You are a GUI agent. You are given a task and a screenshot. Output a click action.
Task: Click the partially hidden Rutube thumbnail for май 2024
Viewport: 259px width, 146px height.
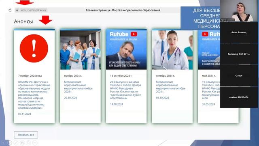(209, 50)
